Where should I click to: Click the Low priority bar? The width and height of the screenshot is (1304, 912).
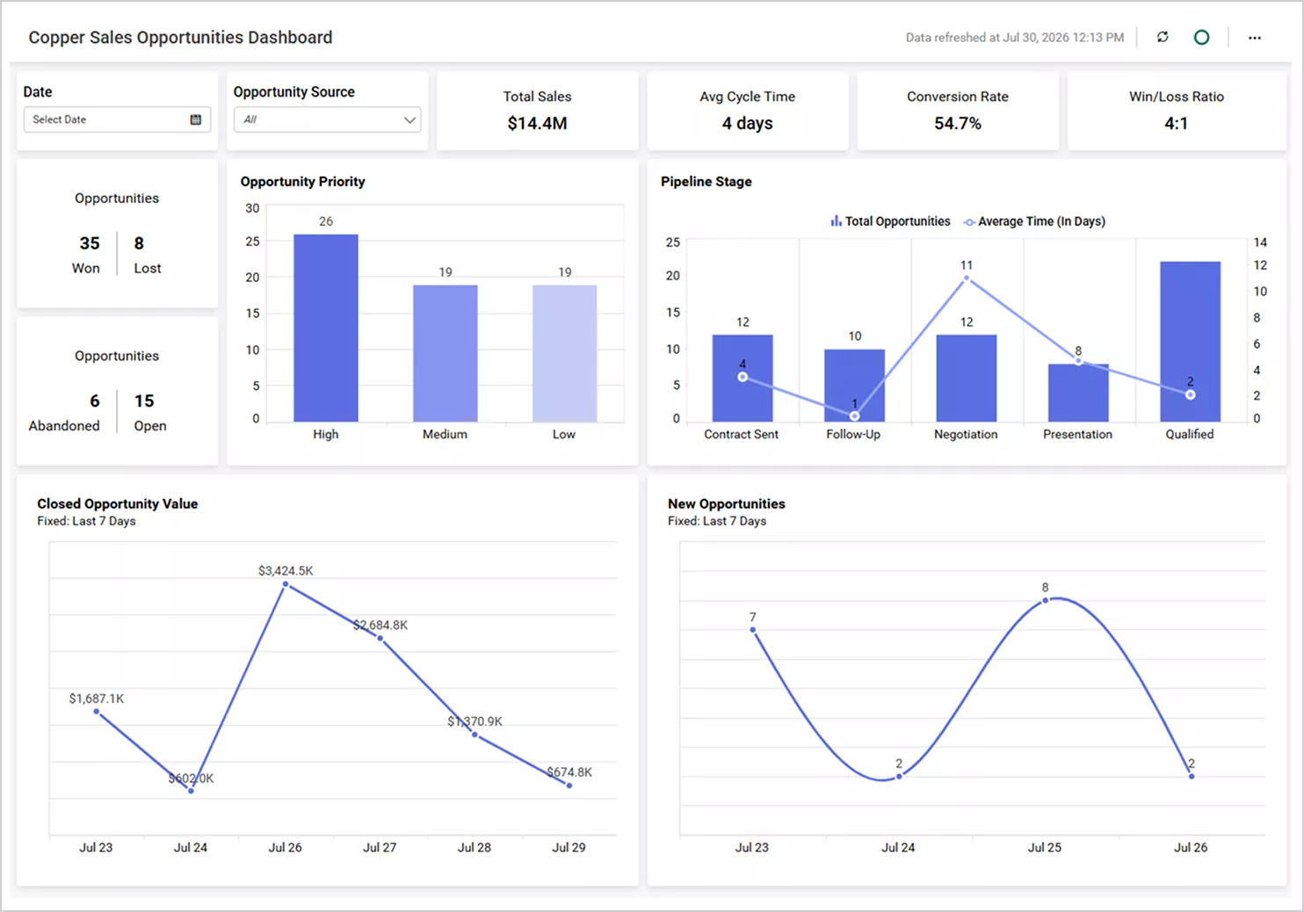pyautogui.click(x=565, y=353)
